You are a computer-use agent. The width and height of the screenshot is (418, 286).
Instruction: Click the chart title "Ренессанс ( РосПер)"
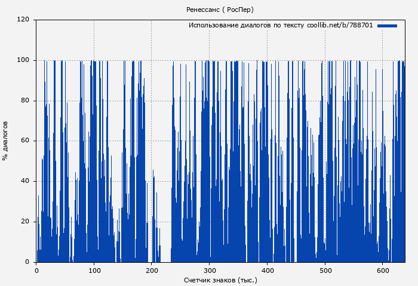[x=220, y=10]
